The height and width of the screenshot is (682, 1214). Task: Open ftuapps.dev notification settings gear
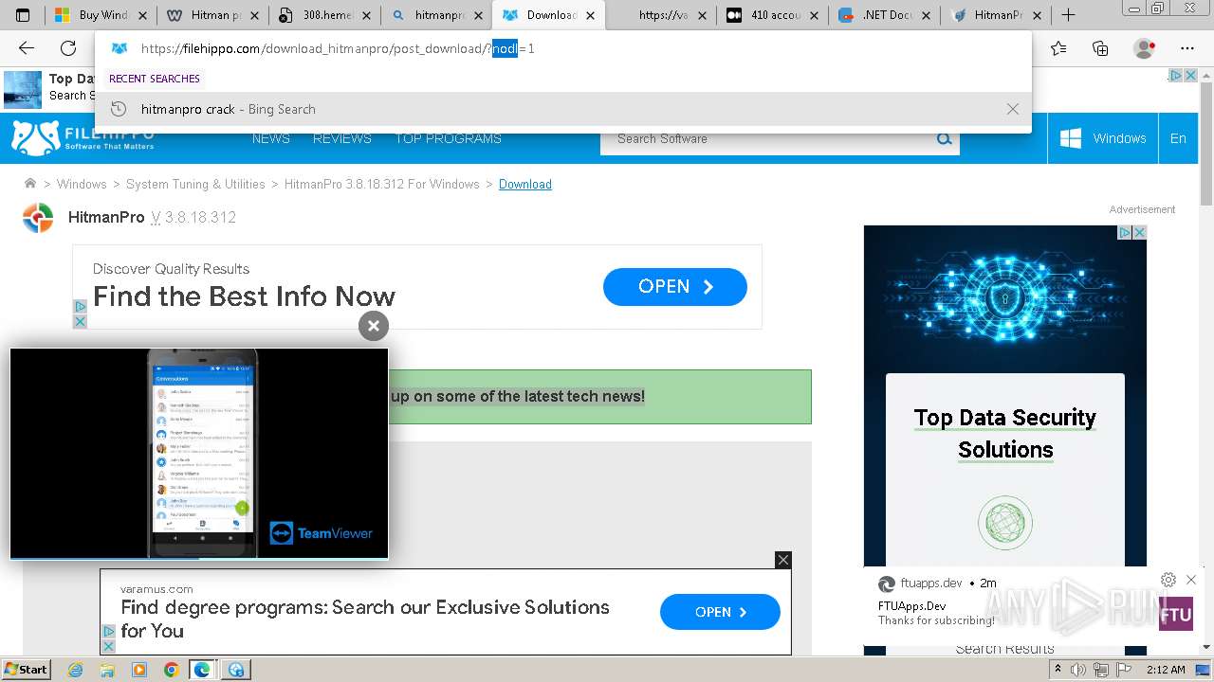point(1168,580)
